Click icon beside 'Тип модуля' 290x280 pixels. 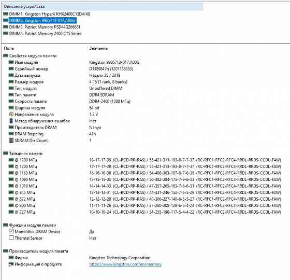pos(11,88)
